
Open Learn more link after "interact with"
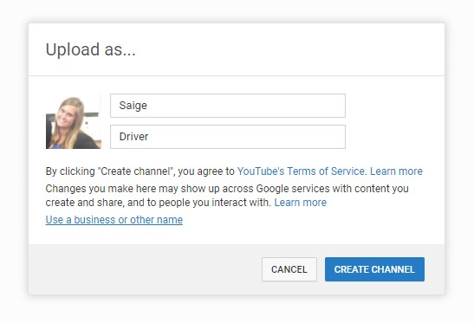[300, 203]
